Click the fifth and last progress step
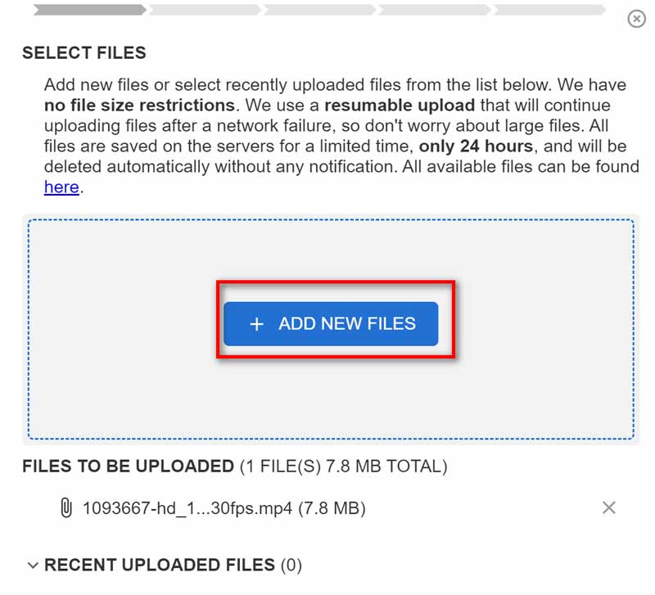Viewport: 655px width, 595px height. point(549,11)
